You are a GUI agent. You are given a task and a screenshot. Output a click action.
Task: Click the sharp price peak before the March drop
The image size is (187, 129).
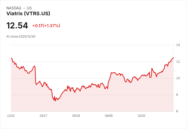coord(35,66)
